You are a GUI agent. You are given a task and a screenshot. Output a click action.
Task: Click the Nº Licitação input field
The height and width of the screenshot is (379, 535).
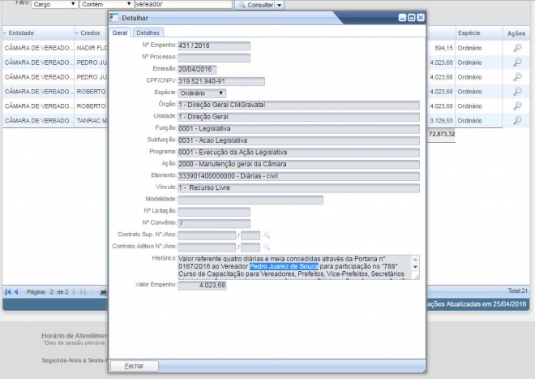pyautogui.click(x=214, y=212)
